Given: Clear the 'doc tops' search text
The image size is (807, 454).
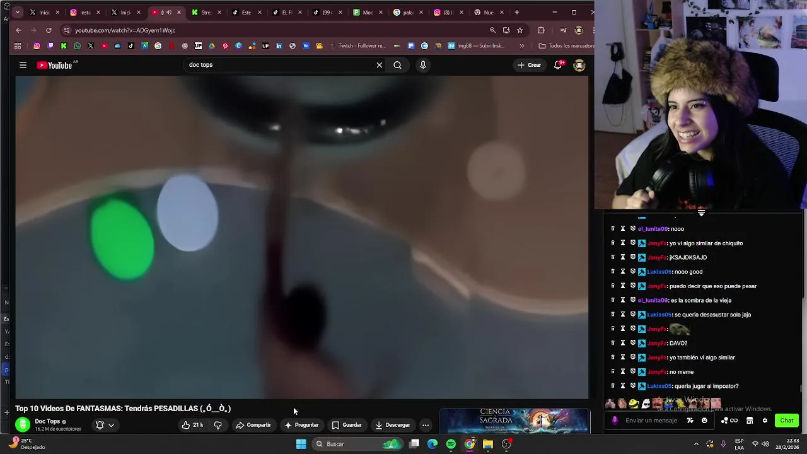Looking at the screenshot, I should pyautogui.click(x=379, y=65).
